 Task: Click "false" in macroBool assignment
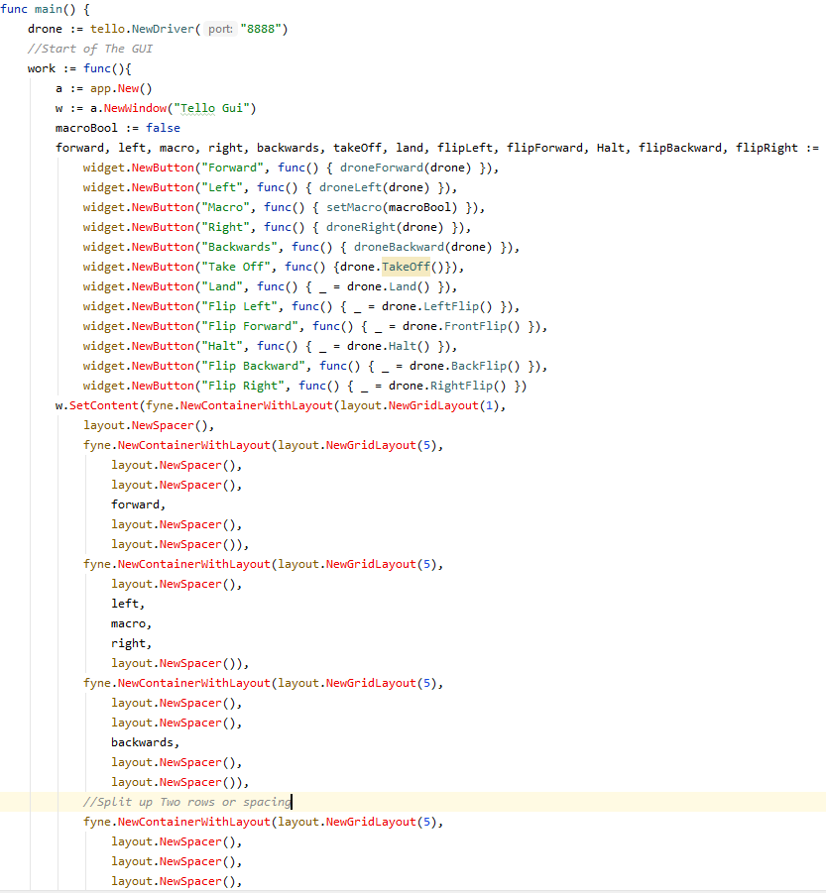[163, 128]
